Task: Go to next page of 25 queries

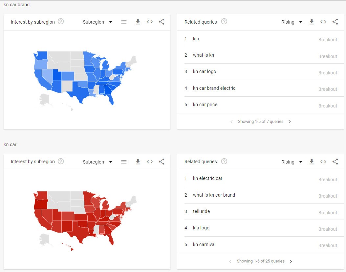Action: click(x=291, y=262)
